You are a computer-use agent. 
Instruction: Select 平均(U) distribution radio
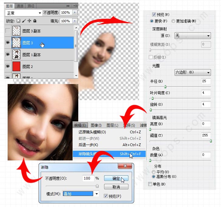pyautogui.click(x=154, y=172)
